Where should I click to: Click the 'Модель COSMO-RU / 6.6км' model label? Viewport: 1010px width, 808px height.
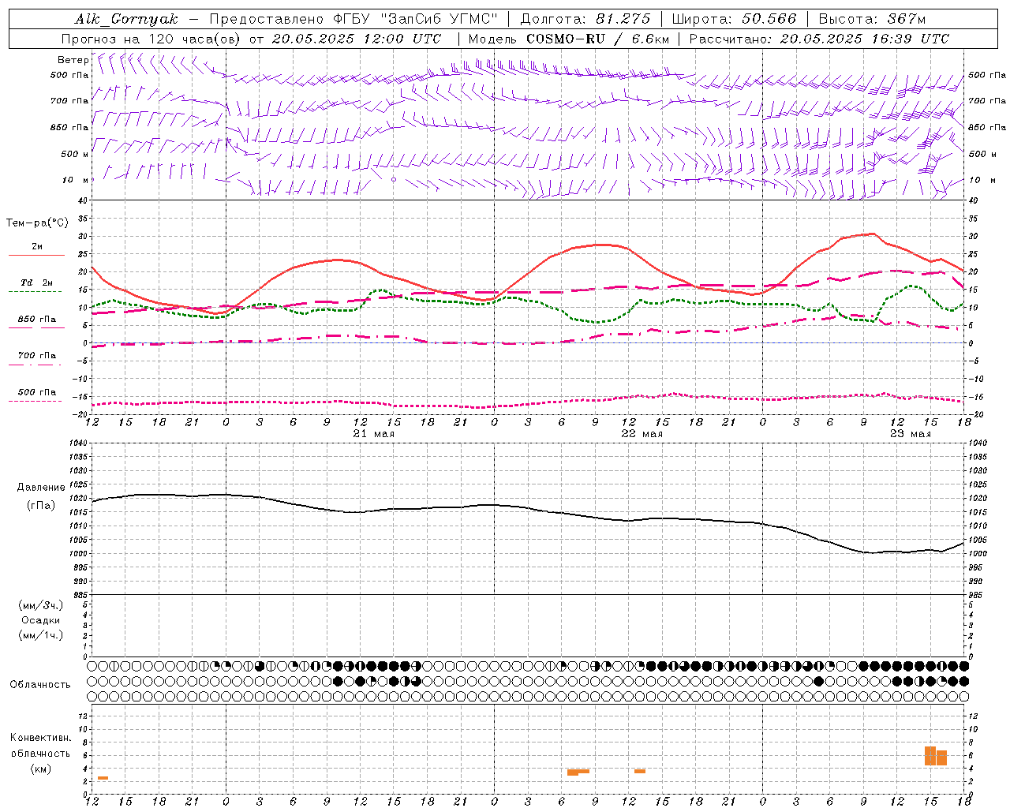(569, 39)
